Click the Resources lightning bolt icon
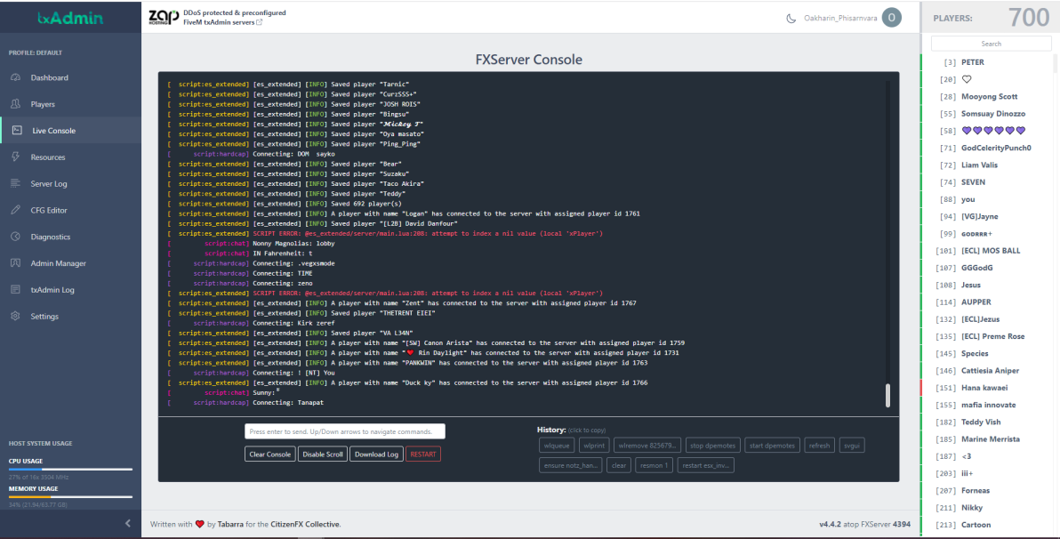The width and height of the screenshot is (1060, 539). coord(15,157)
